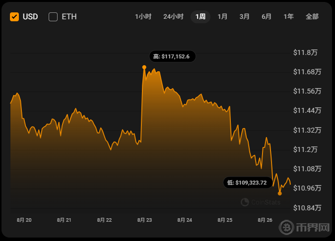Click the 币界网 coin logo icon
335x241 pixels.
point(287,228)
